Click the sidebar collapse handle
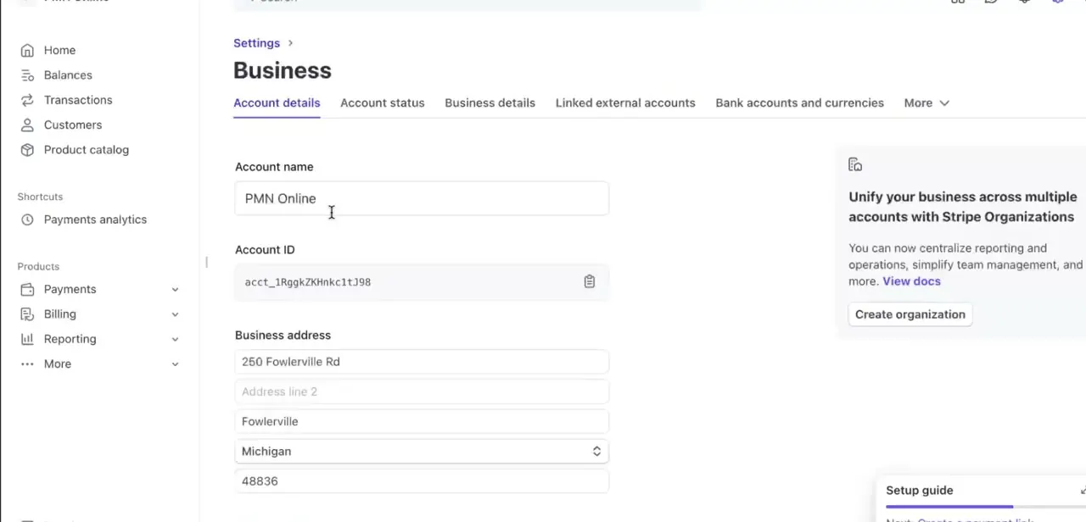 (x=206, y=262)
